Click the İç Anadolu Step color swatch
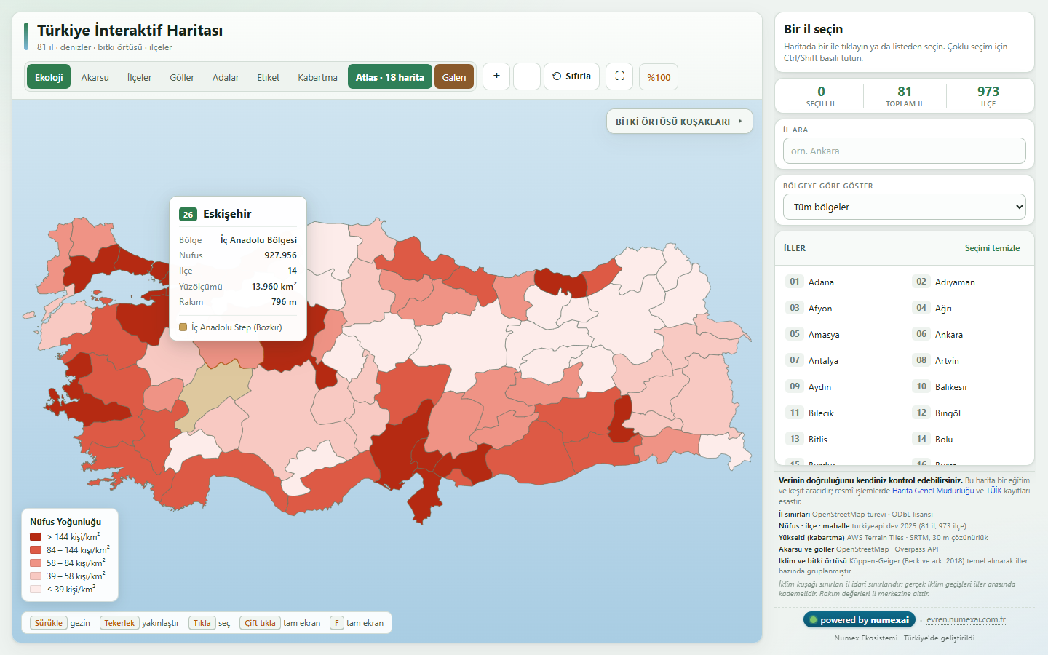Viewport: 1048px width, 655px height. 183,327
